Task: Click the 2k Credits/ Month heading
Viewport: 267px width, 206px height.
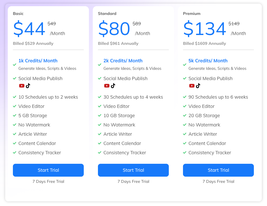Action: tap(123, 61)
